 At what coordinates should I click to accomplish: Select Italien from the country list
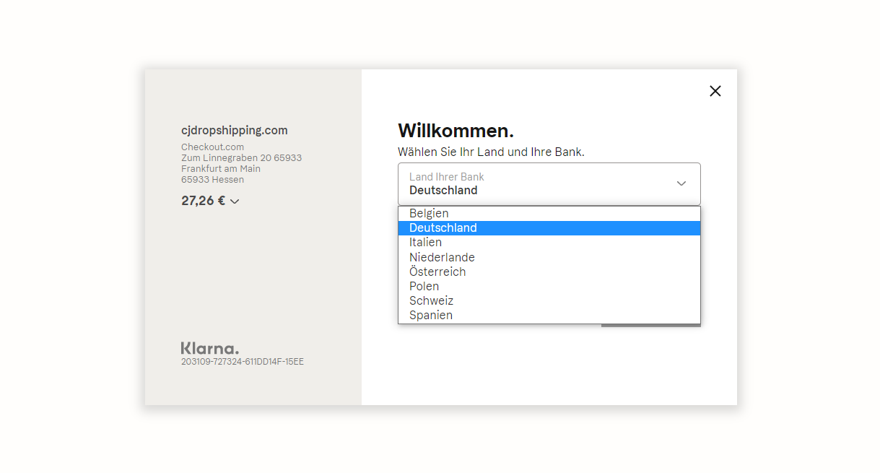[x=425, y=243]
